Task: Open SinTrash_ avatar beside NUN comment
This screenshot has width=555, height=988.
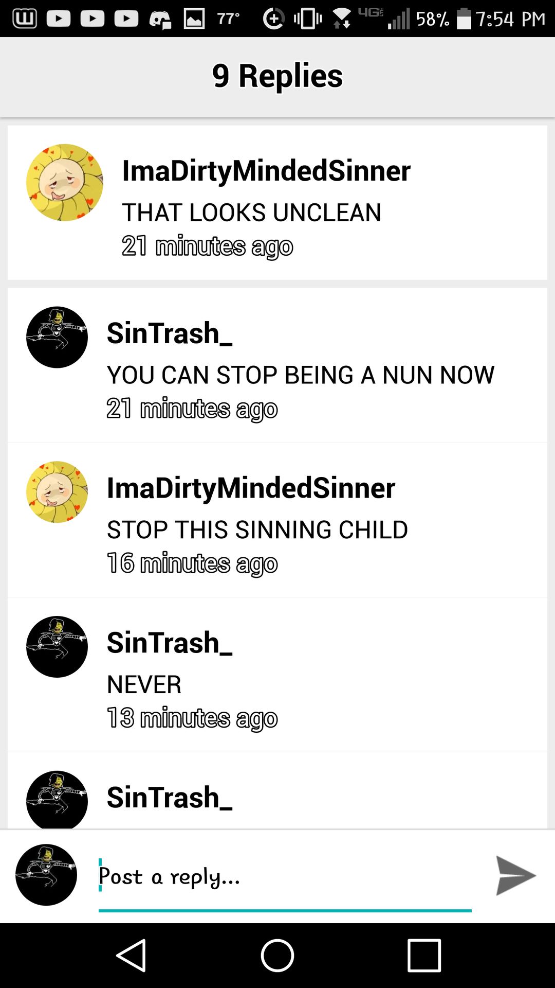Action: (57, 338)
